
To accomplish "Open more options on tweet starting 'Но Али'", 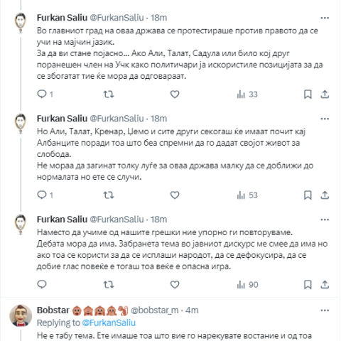I will [325, 119].
